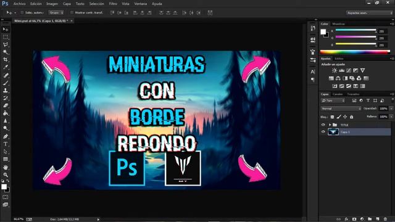Select the Dodge tool
395x222 pixels.
(6, 128)
